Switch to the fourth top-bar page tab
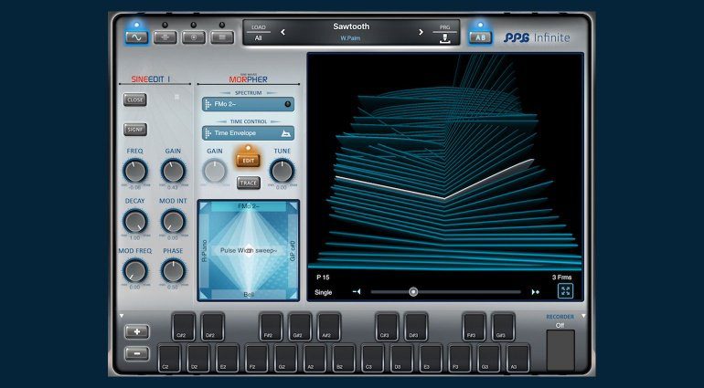This screenshot has width=704, height=388. click(x=222, y=37)
